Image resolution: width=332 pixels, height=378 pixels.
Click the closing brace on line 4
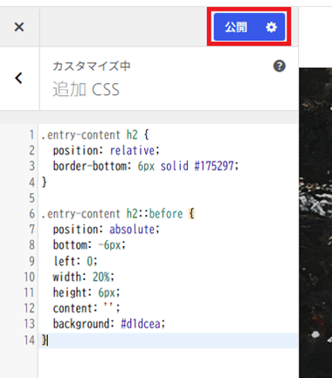(44, 182)
